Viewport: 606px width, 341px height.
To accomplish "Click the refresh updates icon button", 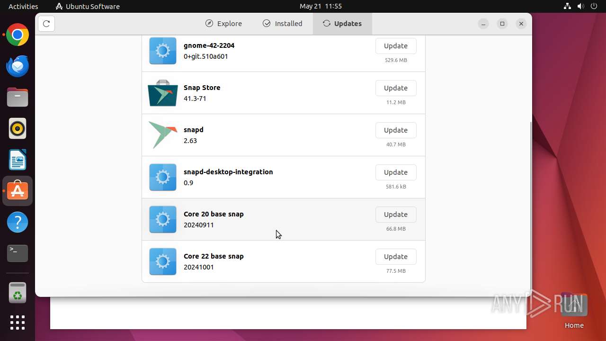I will tap(46, 24).
